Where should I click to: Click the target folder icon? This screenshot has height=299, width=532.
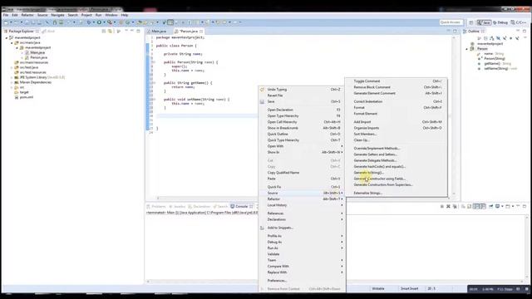coord(17,92)
